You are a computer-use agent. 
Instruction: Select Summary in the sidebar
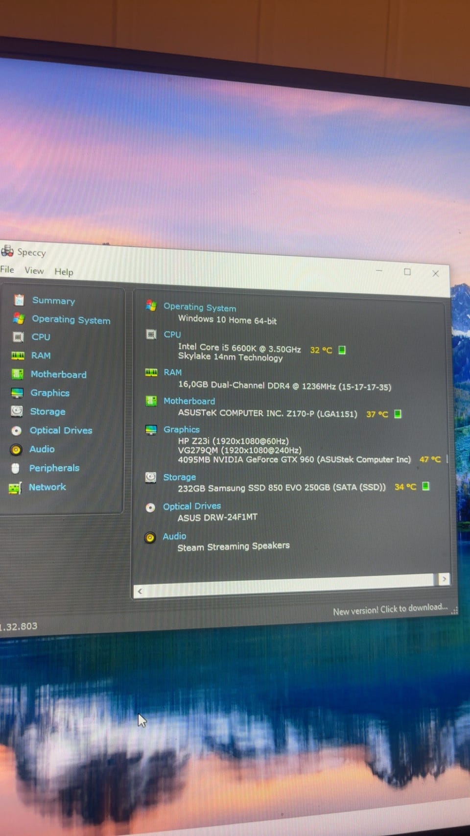pos(54,300)
